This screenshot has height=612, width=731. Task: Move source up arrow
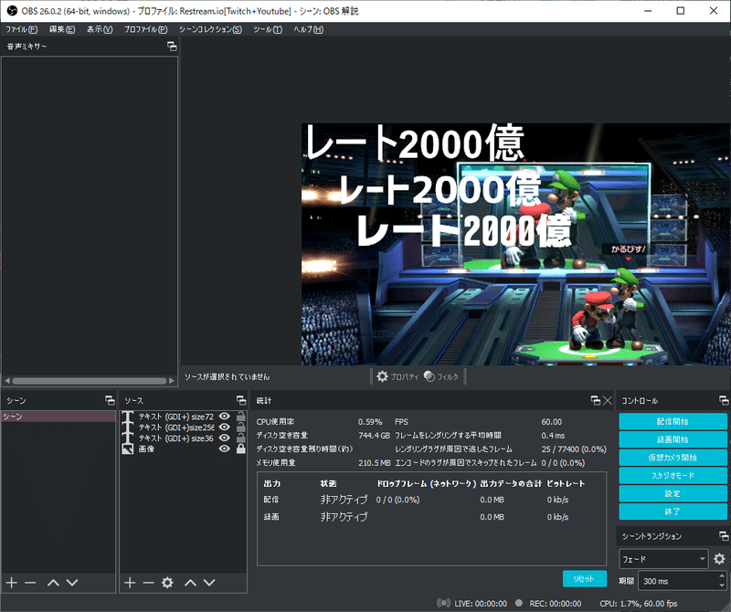coord(190,583)
